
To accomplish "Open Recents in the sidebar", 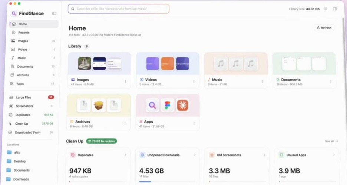I will click(x=34, y=33).
